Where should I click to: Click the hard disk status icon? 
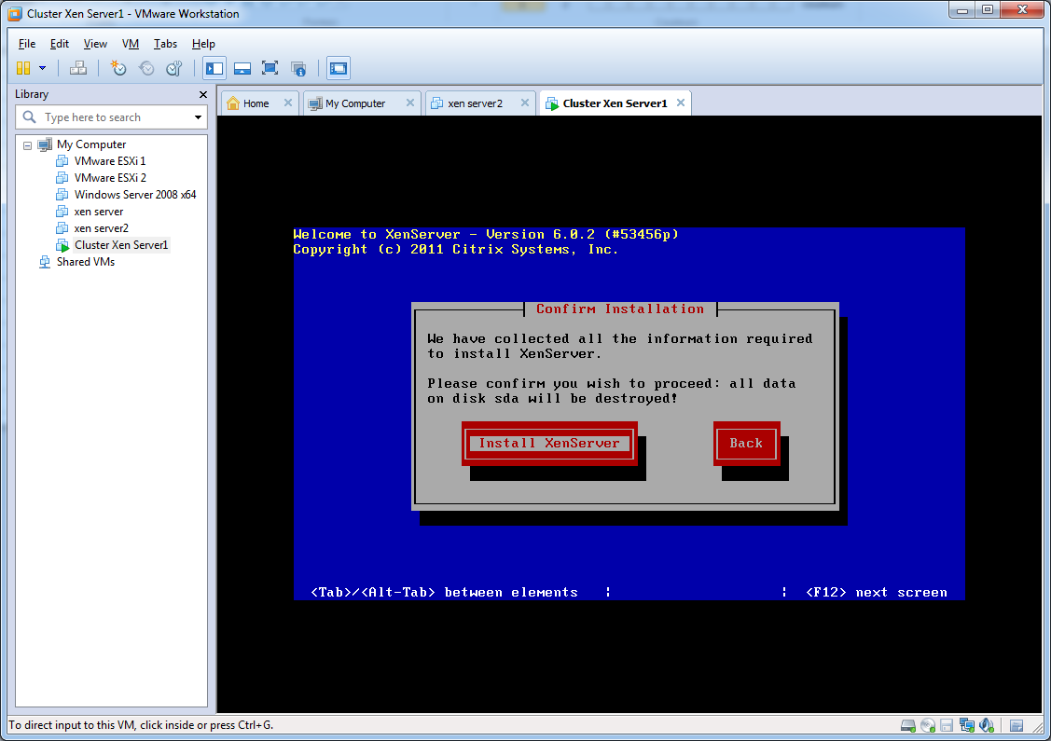907,725
